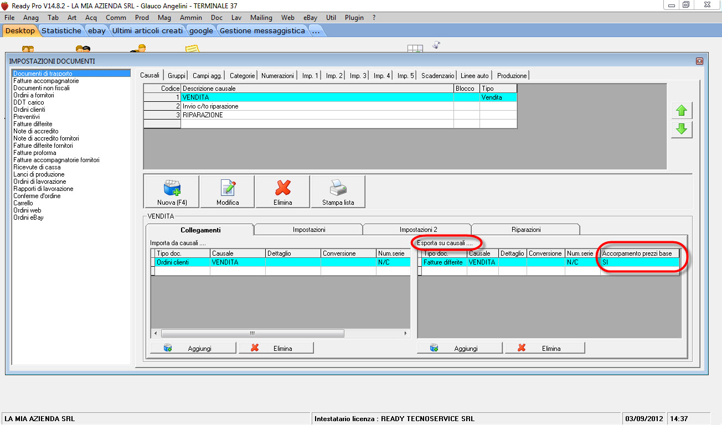
Task: Open the Linee auto tab
Action: 475,75
